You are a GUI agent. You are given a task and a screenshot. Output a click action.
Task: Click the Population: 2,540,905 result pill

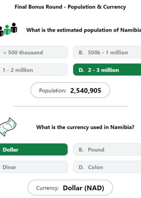70,90
